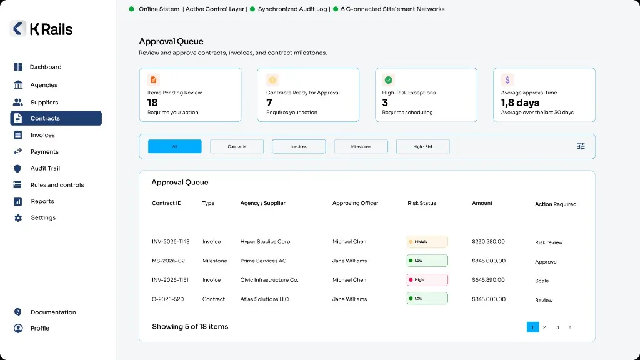Click the Reports chart icon
640x360 pixels.
pyautogui.click(x=18, y=201)
